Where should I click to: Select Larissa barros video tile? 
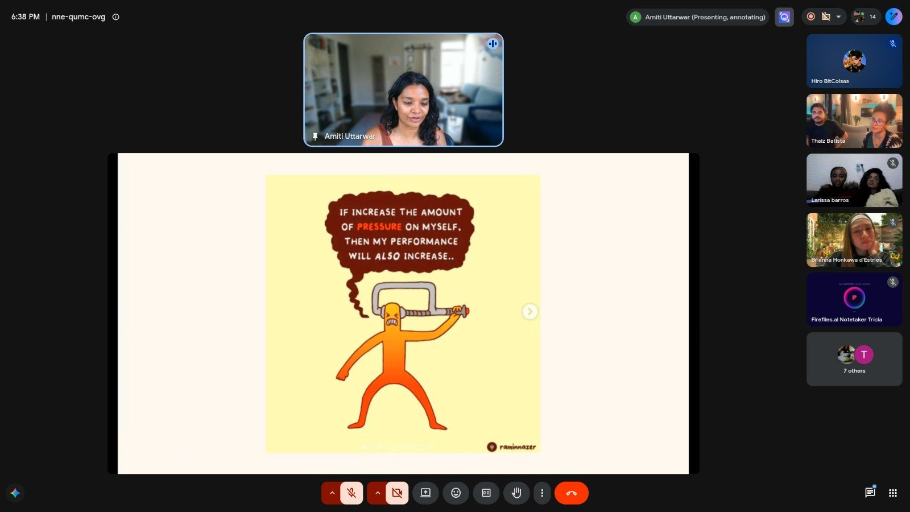[x=854, y=180]
